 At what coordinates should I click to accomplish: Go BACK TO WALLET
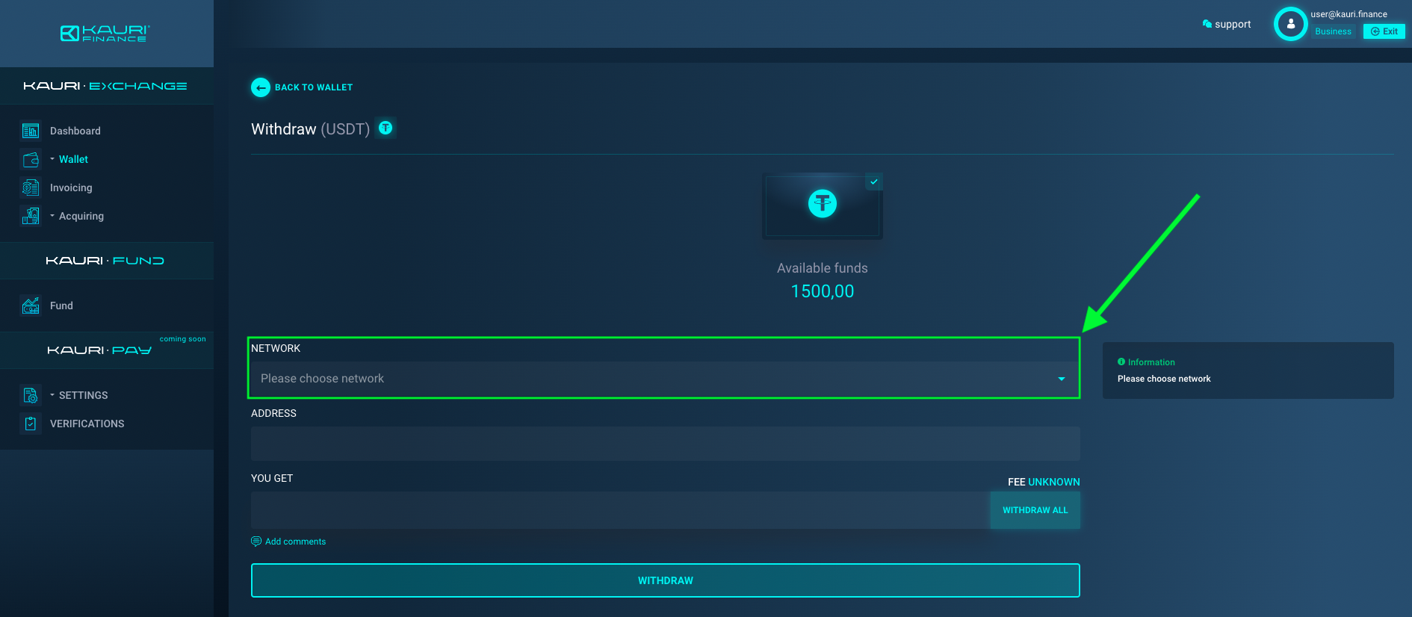[314, 87]
